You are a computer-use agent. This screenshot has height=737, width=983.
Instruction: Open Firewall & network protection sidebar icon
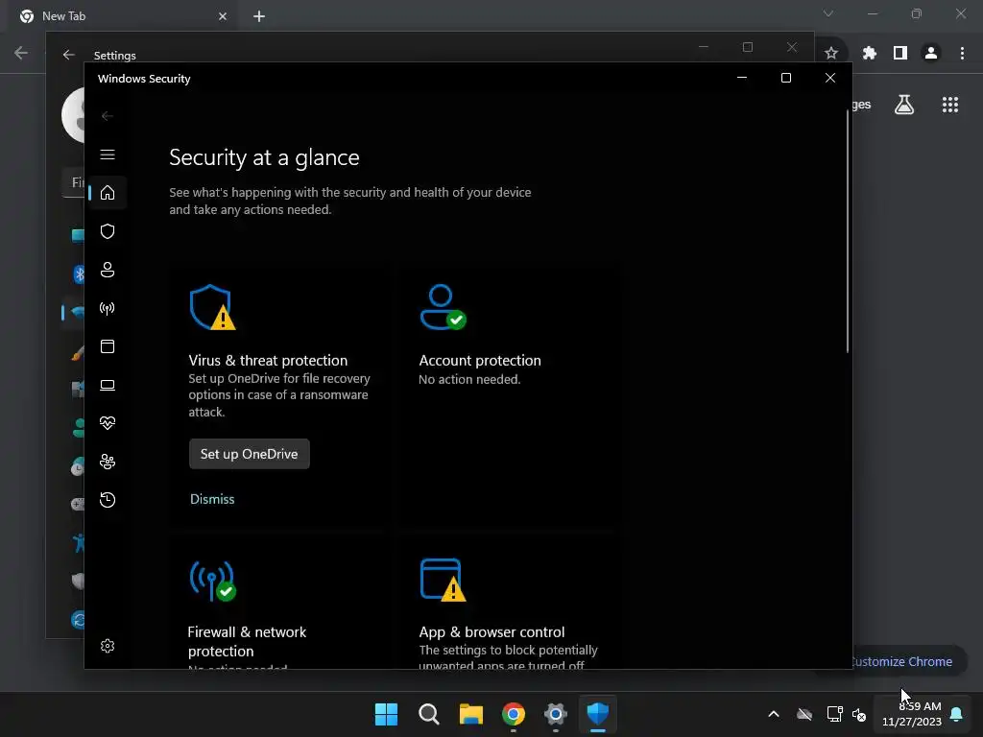[x=108, y=308]
